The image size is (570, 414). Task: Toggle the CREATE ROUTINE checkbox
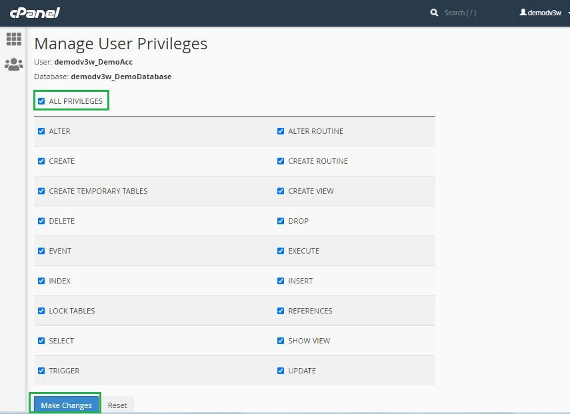coord(281,161)
